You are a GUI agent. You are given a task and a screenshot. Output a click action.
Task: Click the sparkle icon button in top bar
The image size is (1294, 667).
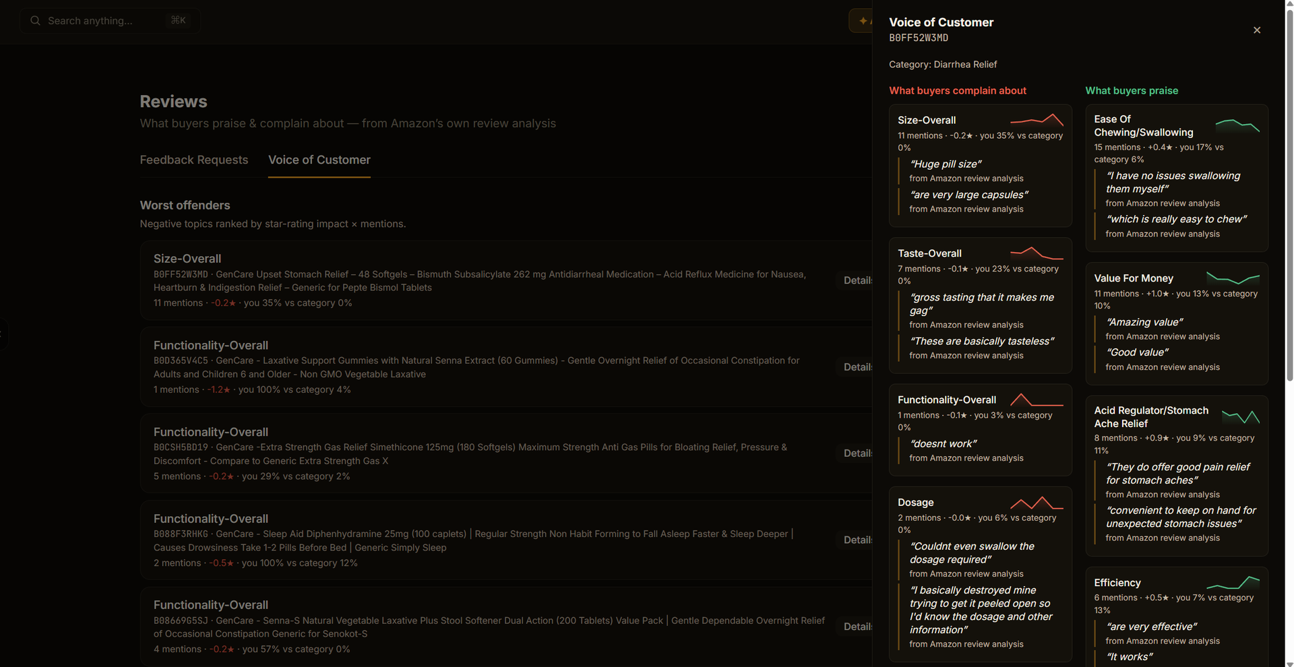861,21
